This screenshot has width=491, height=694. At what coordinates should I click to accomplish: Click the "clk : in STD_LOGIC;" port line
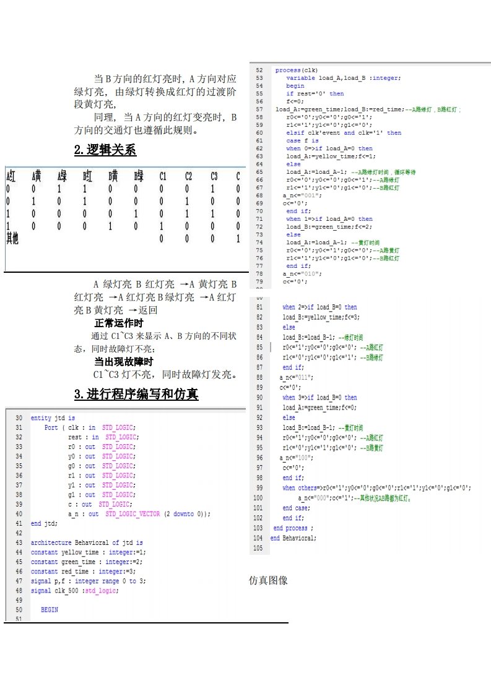click(90, 427)
